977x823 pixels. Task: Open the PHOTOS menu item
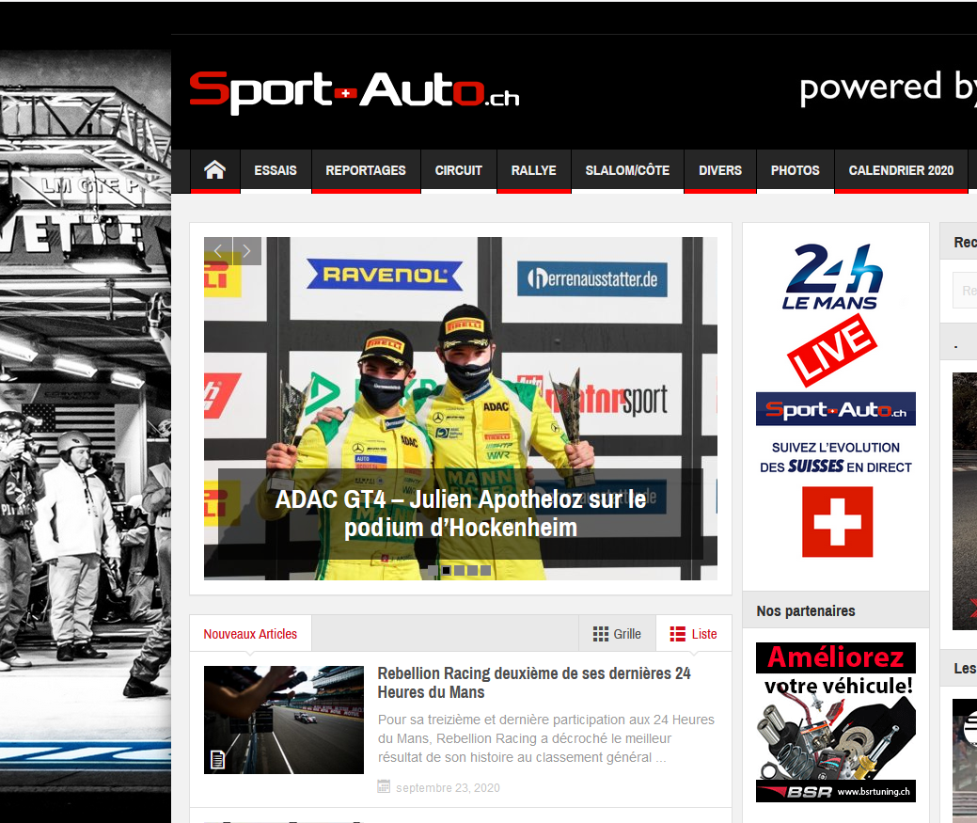(796, 170)
